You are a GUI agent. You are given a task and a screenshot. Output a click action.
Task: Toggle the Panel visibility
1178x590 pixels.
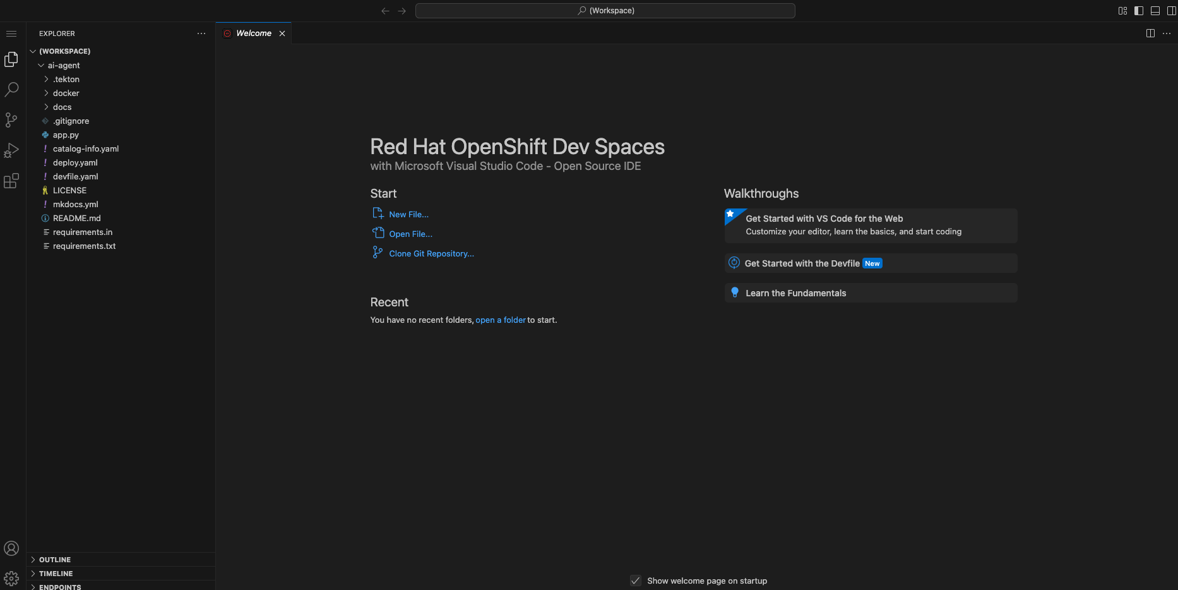[1155, 11]
